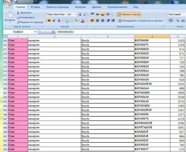Align text to top of cell
Screen dimensions: 186x152
coord(92,14)
